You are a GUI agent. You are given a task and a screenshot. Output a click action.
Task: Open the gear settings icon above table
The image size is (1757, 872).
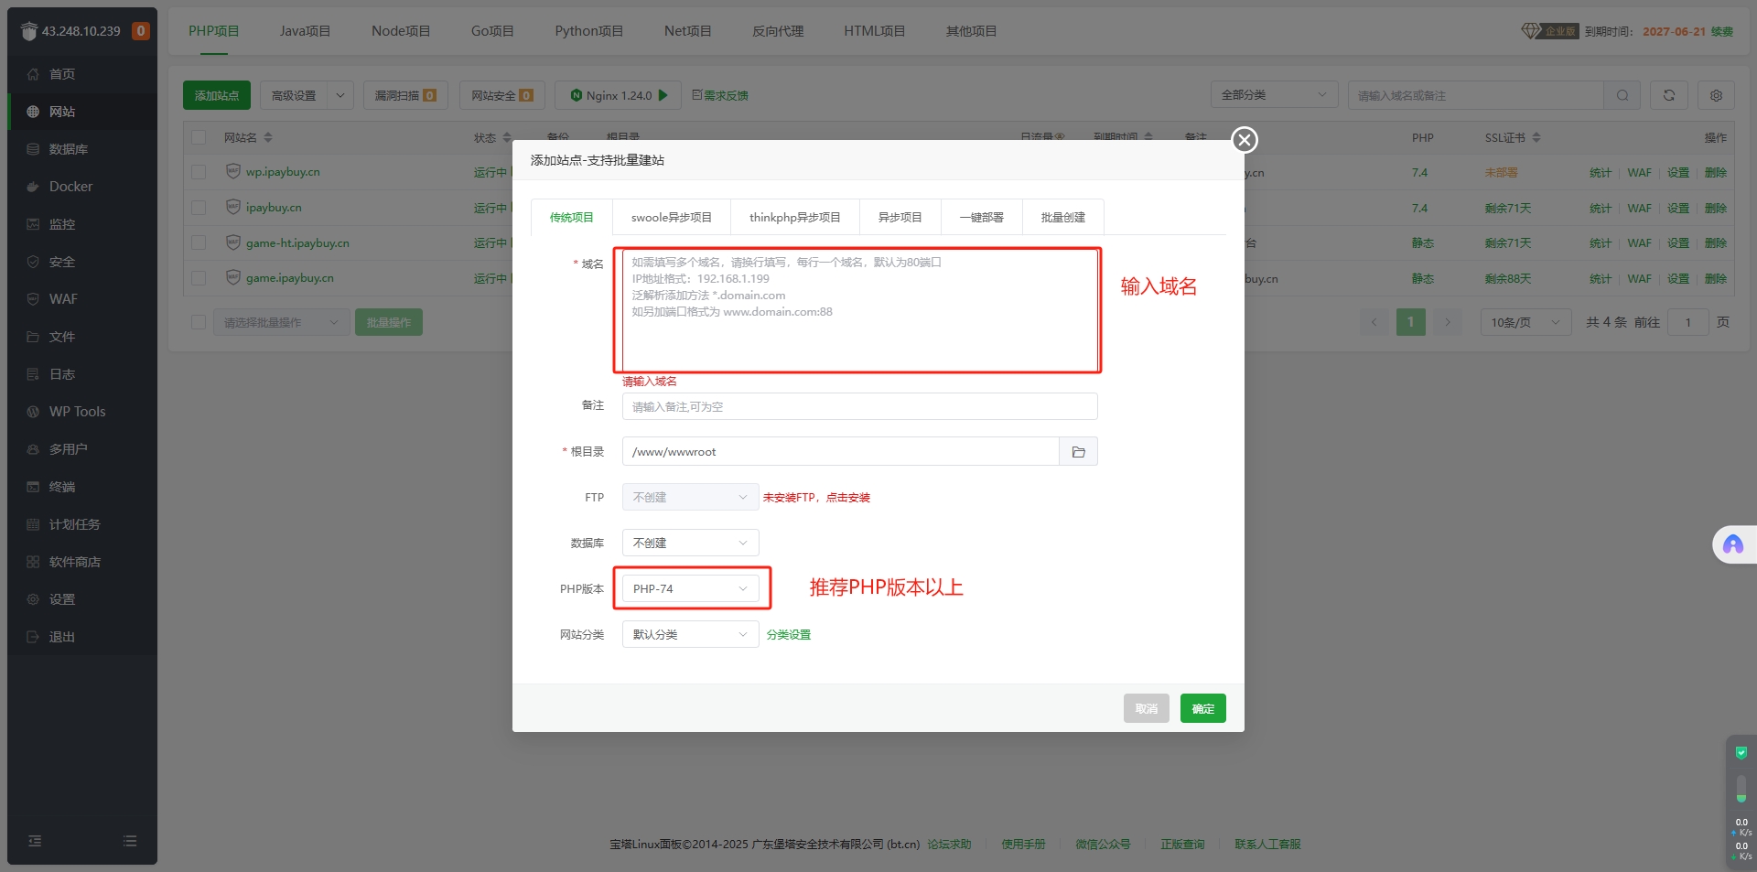click(x=1716, y=95)
